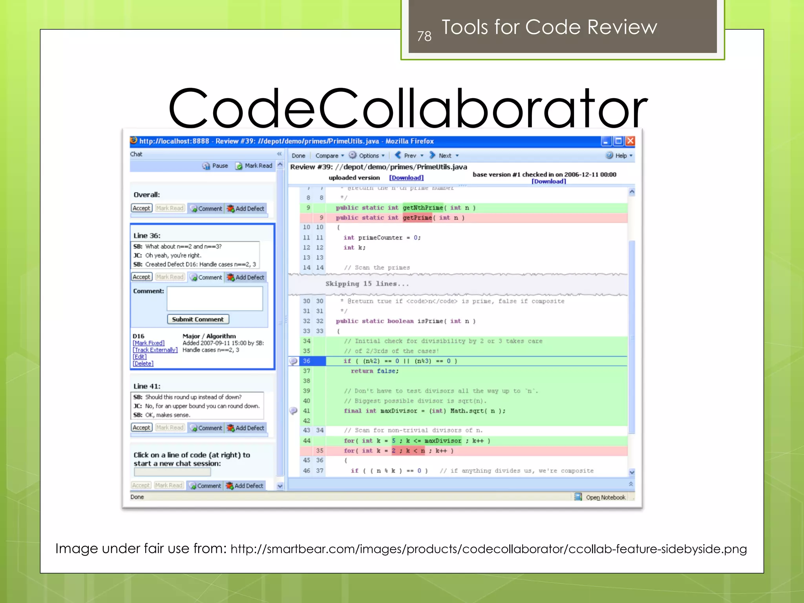Open the Compare dropdown menu
The image size is (804, 603).
pyautogui.click(x=330, y=155)
